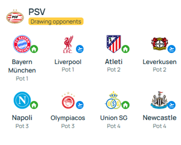This screenshot has height=145, width=181.
Task: Open the Leverkusen club logo
Action: [159, 44]
